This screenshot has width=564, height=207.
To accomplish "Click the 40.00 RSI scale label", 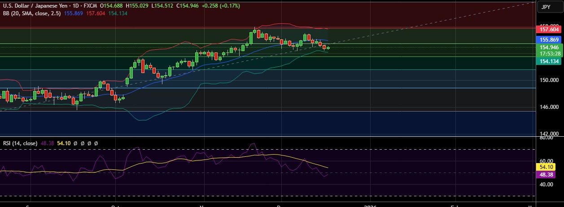I will pos(546,185).
